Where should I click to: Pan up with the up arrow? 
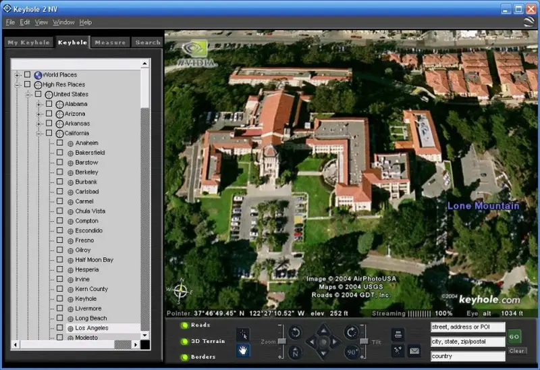pos(323,330)
